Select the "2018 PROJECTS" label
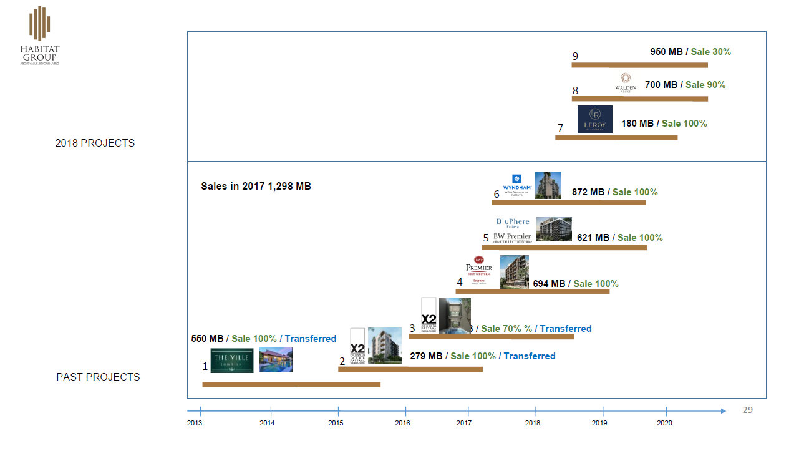Image resolution: width=809 pixels, height=451 pixels. 95,143
